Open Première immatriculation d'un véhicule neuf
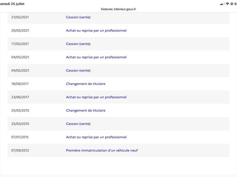This screenshot has height=177, width=237. tap(102, 150)
